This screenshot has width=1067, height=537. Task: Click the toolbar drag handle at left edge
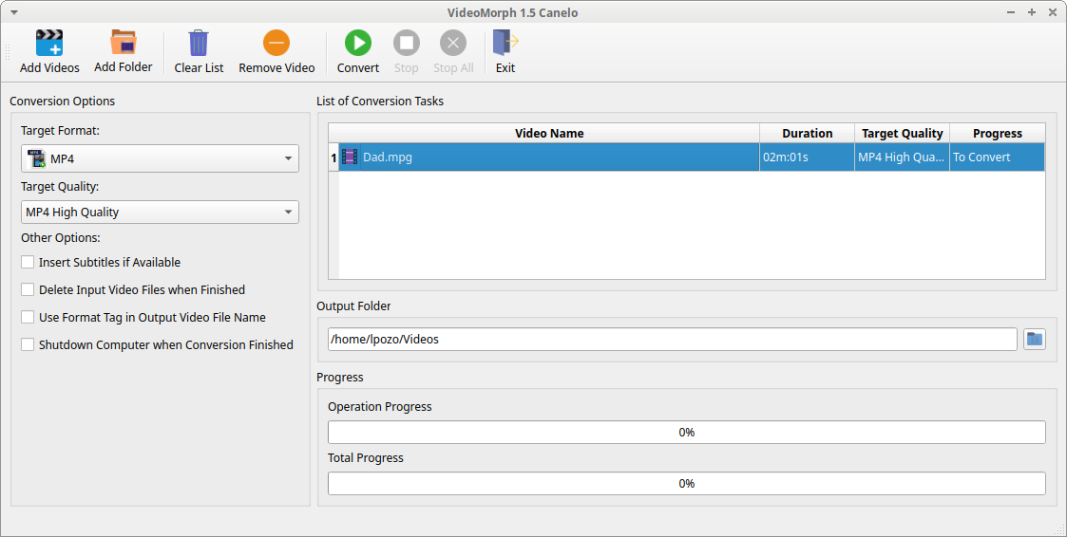tap(9, 51)
